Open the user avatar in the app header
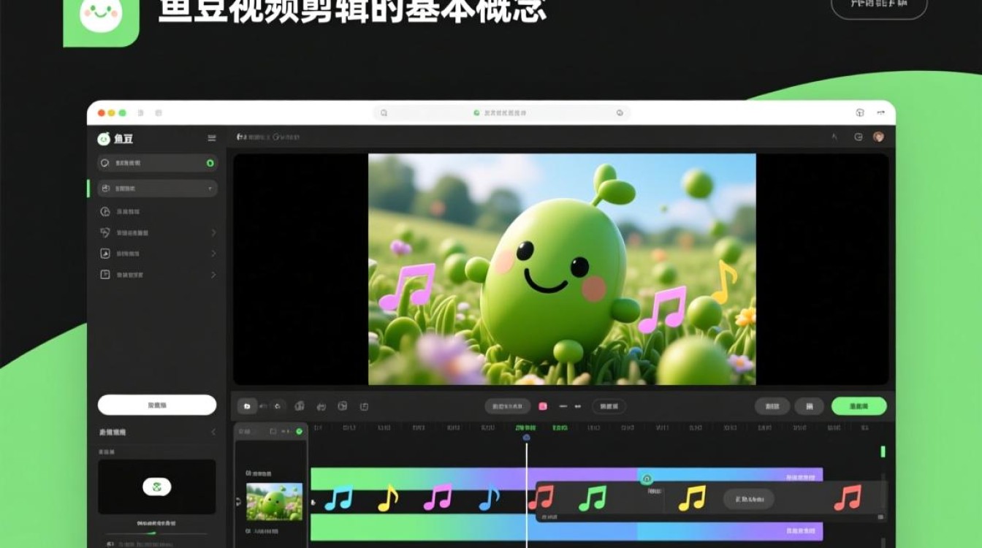982x548 pixels. [878, 137]
